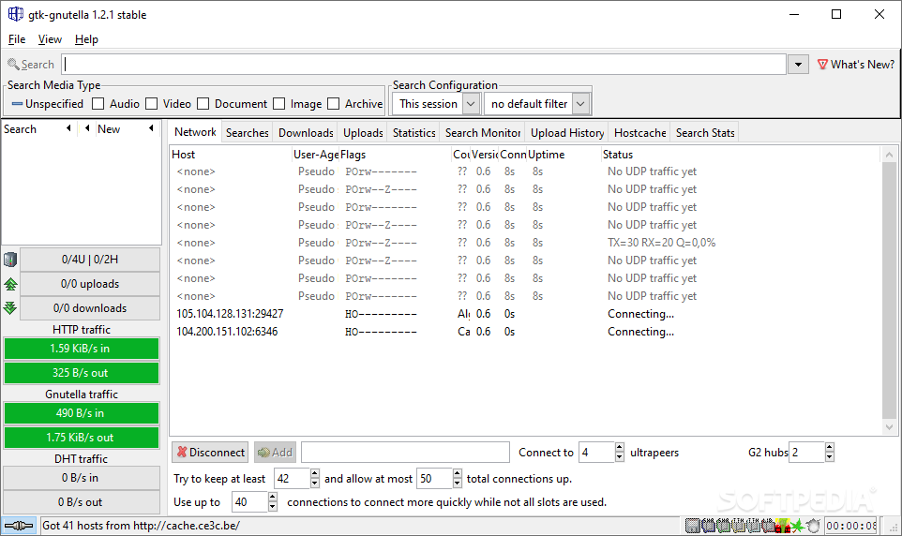Click the green-outlined SHA status icon
902x536 pixels.
[723, 526]
